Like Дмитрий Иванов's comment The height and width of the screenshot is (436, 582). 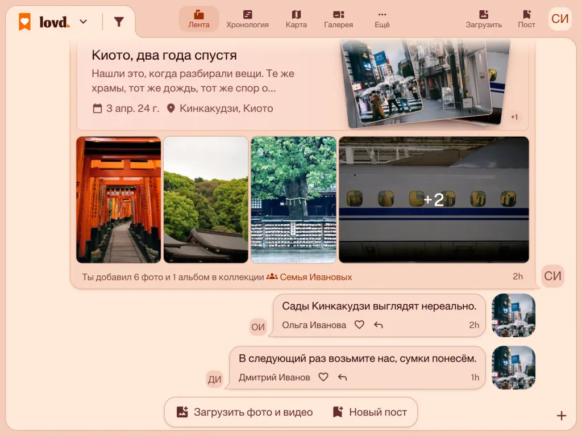(x=323, y=377)
